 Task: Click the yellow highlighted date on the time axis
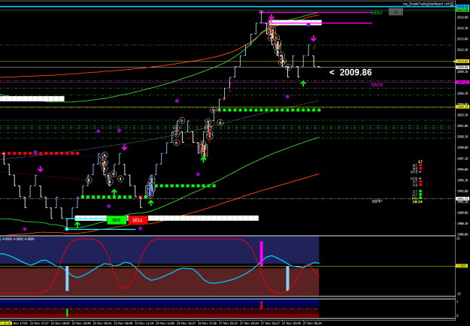(x=5, y=323)
